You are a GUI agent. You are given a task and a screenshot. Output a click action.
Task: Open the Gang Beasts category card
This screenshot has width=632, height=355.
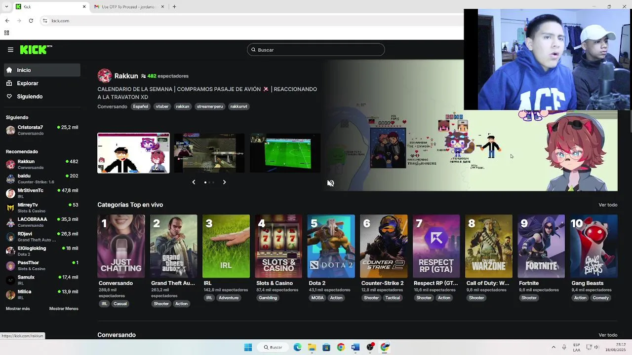point(594,246)
